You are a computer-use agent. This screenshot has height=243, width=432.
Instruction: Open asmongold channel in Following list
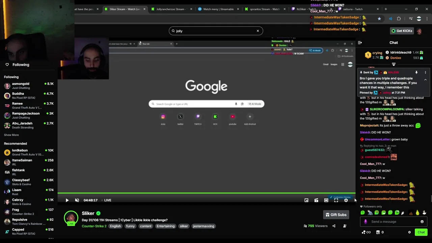click(29, 86)
